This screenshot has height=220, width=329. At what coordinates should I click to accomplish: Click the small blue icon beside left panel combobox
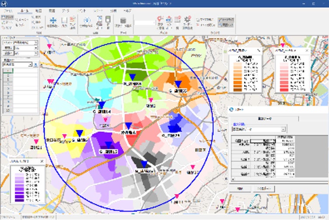[x=35, y=64]
